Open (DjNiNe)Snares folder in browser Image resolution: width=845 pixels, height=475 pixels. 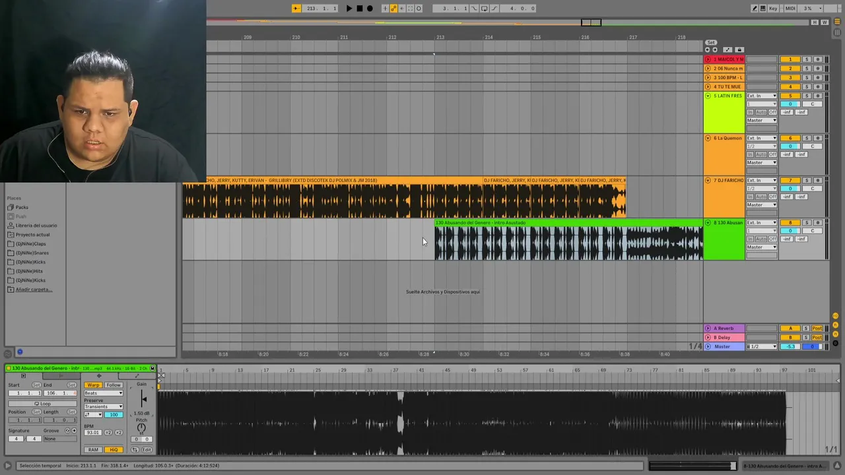click(x=32, y=253)
